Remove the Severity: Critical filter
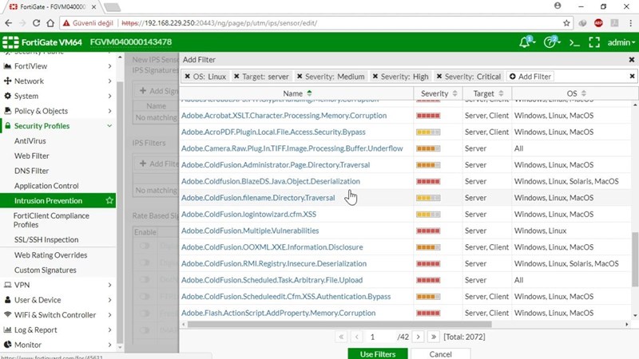Viewport: 639px width, 359px height. [x=439, y=77]
